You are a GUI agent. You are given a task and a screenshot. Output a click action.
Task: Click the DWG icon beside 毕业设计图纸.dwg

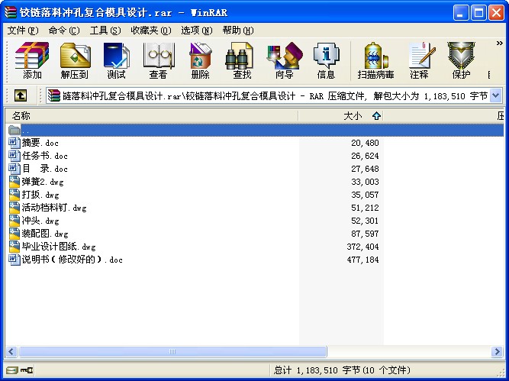[x=14, y=247]
